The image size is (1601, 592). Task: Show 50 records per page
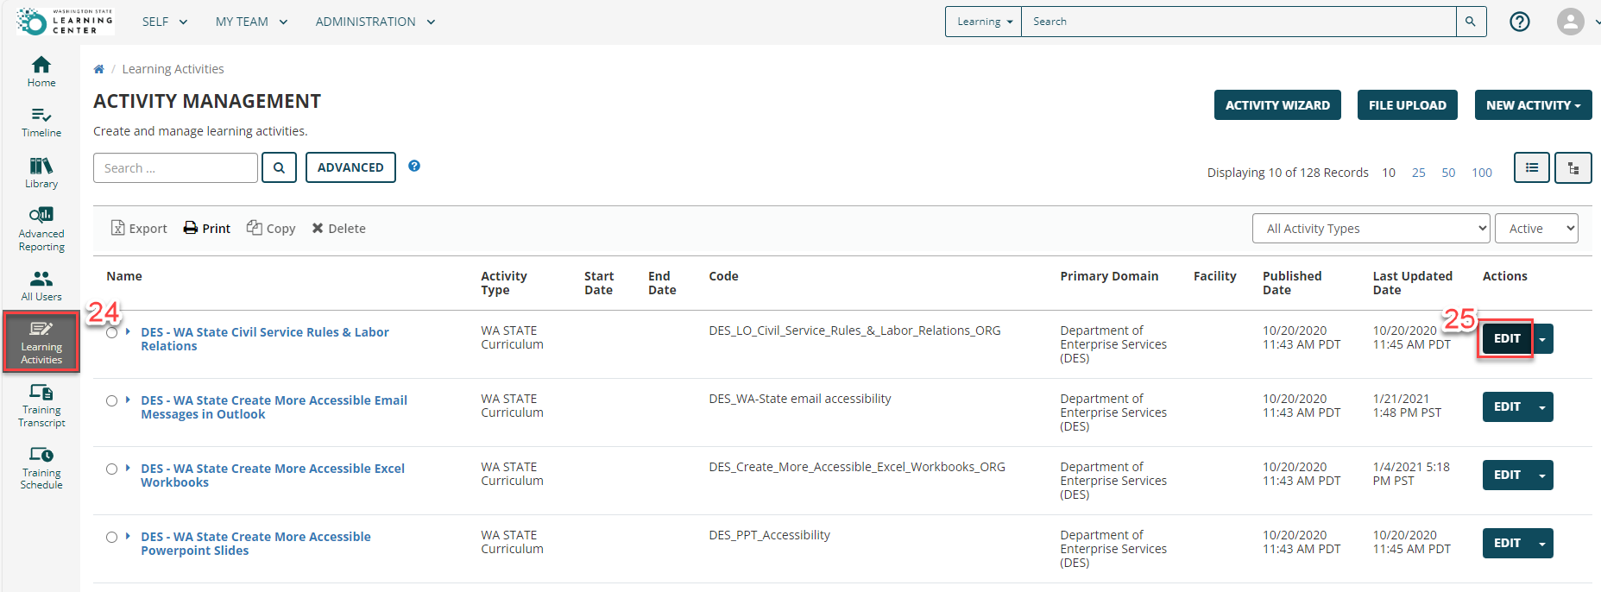pos(1448,173)
